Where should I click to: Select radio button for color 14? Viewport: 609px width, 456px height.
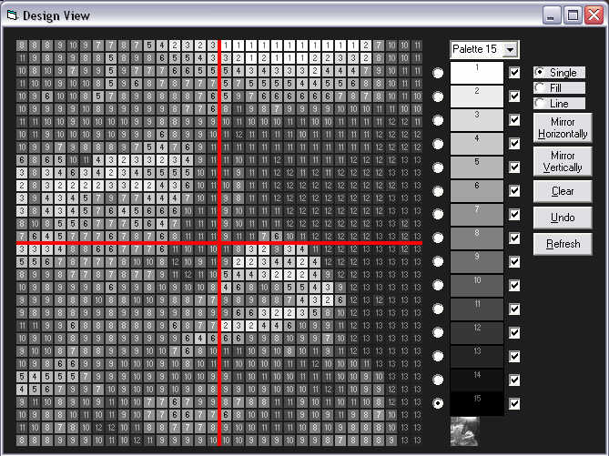(x=438, y=380)
